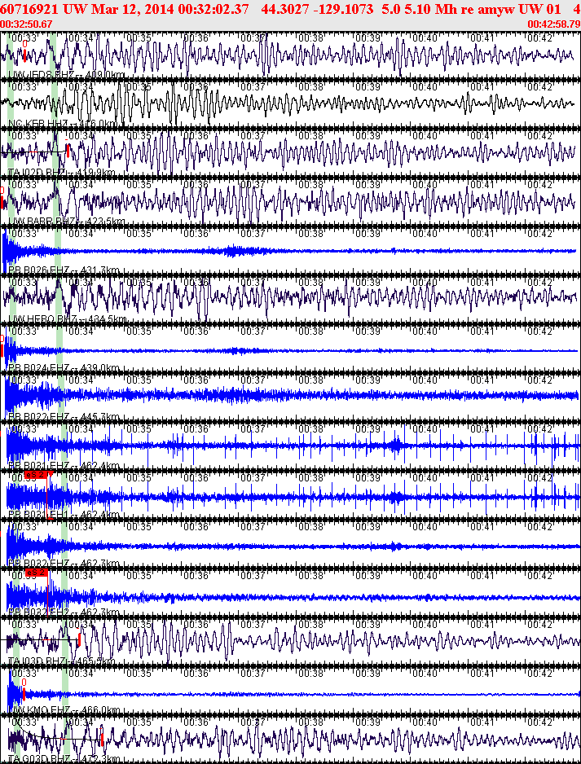Select the PB.B024 EHZ 439.0km station label
Image resolution: width=581 pixels, height=764 pixels.
pos(64,367)
